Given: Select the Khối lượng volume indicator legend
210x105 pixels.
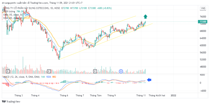Looking at the screenshot, I should [x=9, y=11].
